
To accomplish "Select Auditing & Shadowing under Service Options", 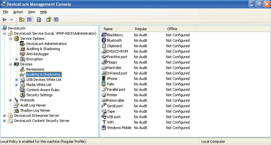I will pos(43,49).
